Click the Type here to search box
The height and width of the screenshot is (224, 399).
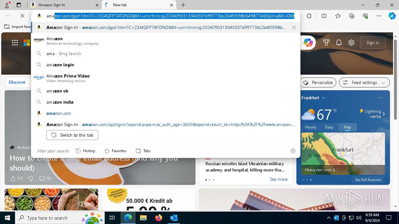pos(60,218)
